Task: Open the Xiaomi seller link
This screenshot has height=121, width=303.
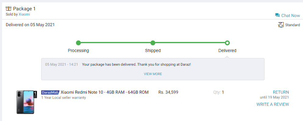Action: point(24,14)
